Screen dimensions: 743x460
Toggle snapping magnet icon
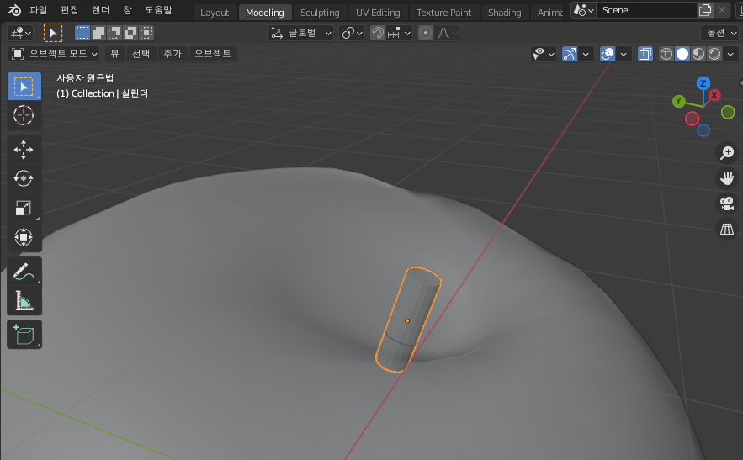[378, 33]
